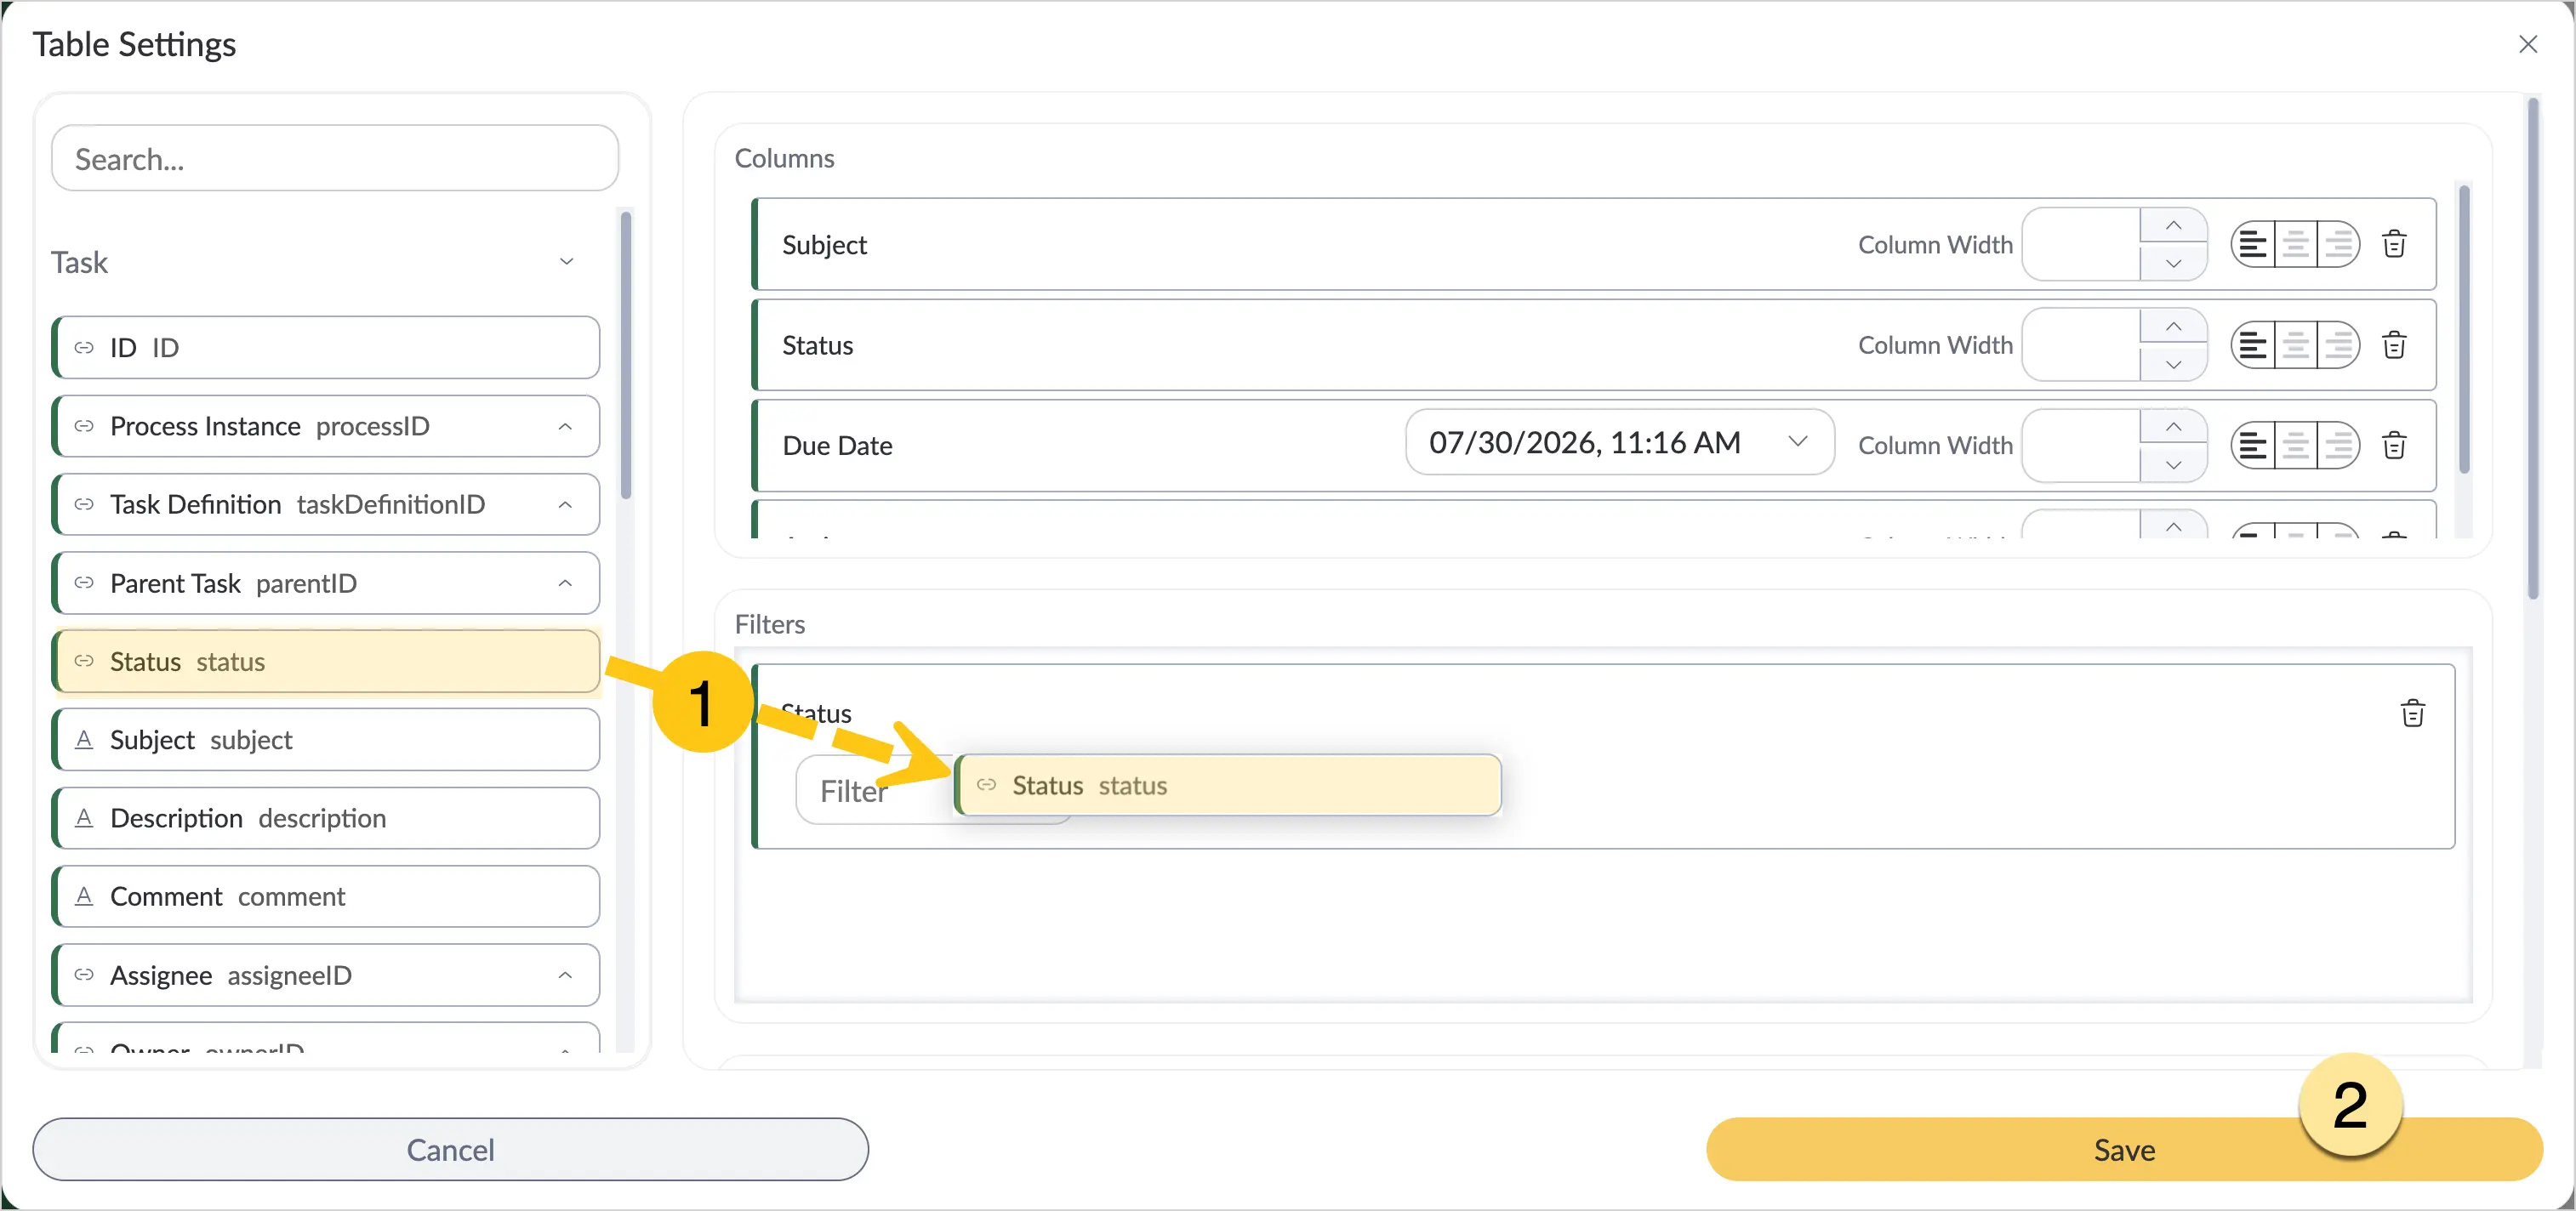
Task: Select the Comment field item
Action: (x=326, y=896)
